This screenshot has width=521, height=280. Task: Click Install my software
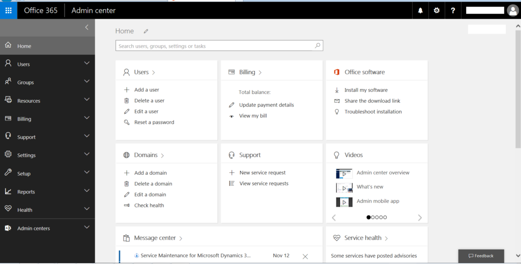(x=366, y=90)
